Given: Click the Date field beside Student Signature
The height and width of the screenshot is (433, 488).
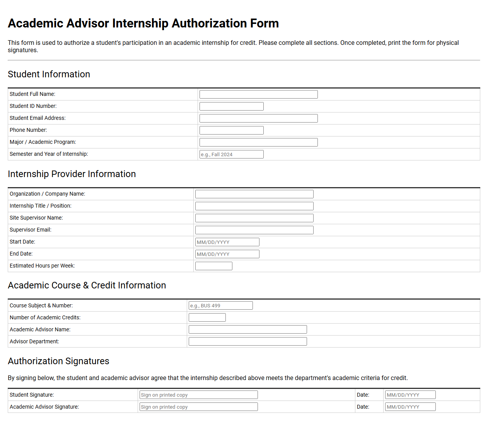Looking at the screenshot, I should point(410,395).
